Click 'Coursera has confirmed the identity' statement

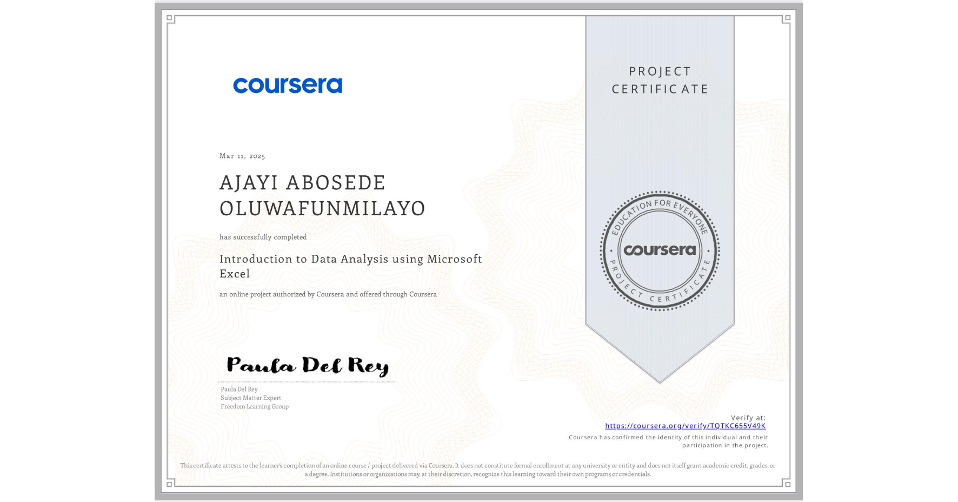(x=668, y=441)
